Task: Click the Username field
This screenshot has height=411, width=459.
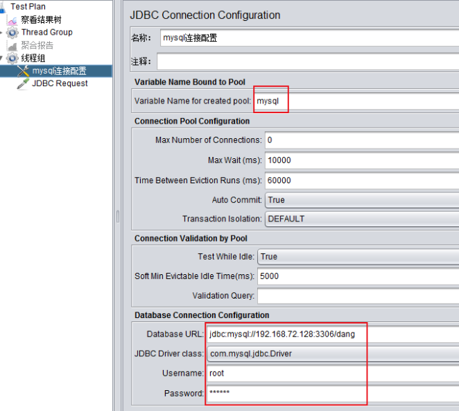Action: 333,374
